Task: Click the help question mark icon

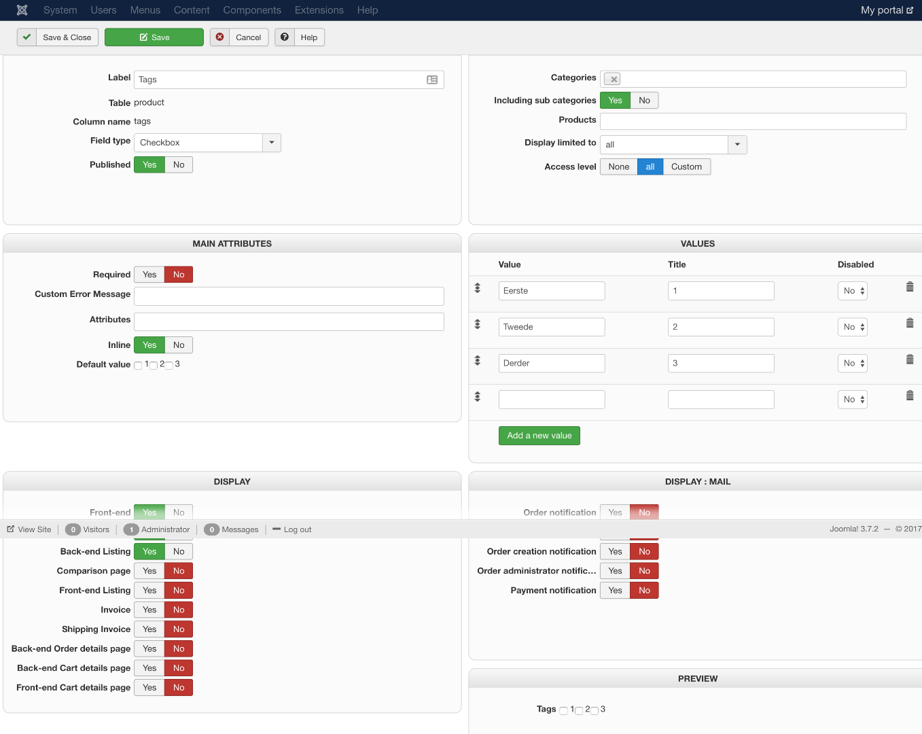Action: (x=285, y=37)
